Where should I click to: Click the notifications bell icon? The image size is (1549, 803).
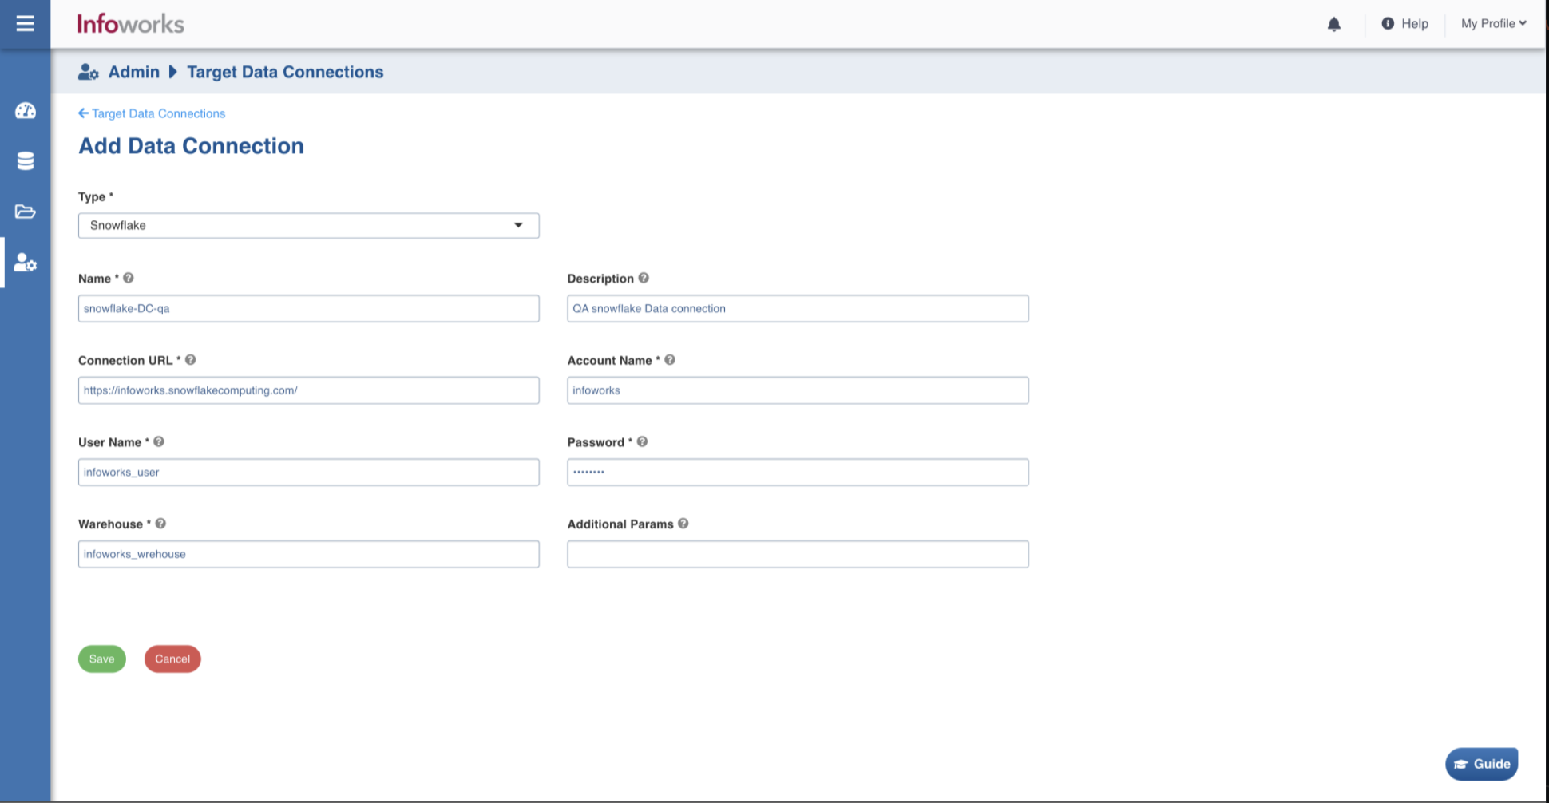pyautogui.click(x=1333, y=24)
